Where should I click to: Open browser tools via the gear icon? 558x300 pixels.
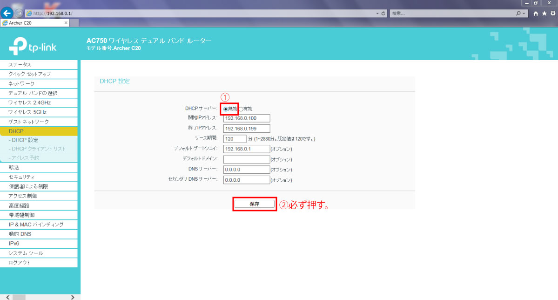click(552, 14)
